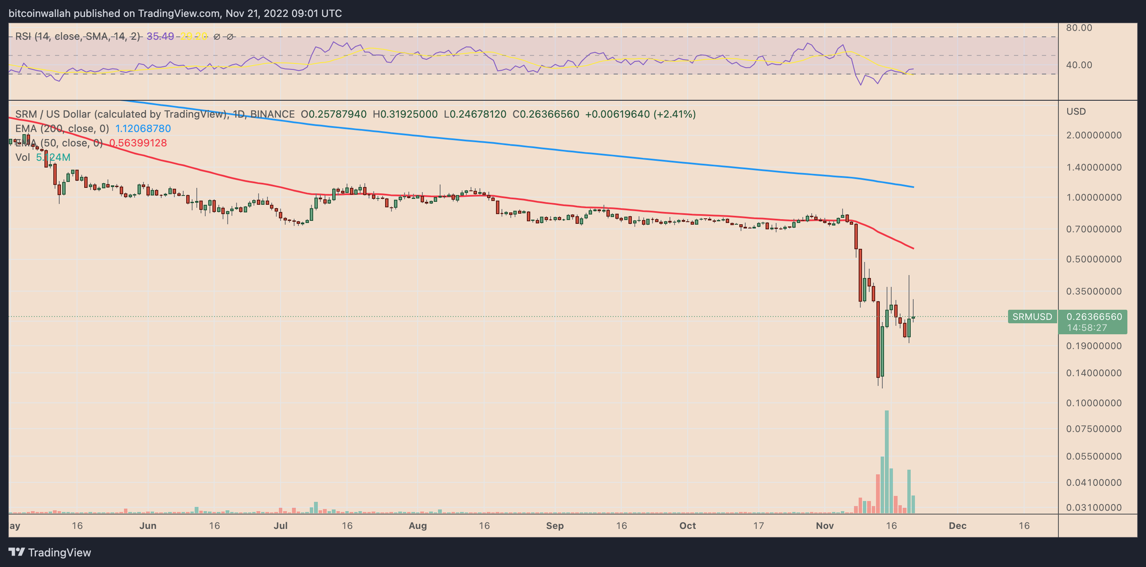
Task: Click the purple RSI value 35.49
Action: [x=160, y=36]
